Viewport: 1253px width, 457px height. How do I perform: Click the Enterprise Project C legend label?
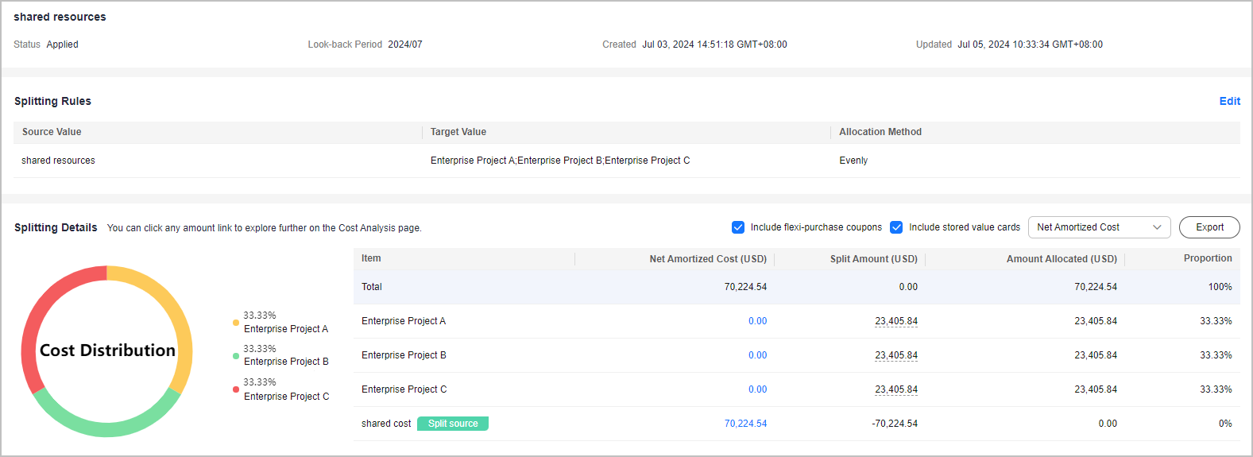pos(286,397)
